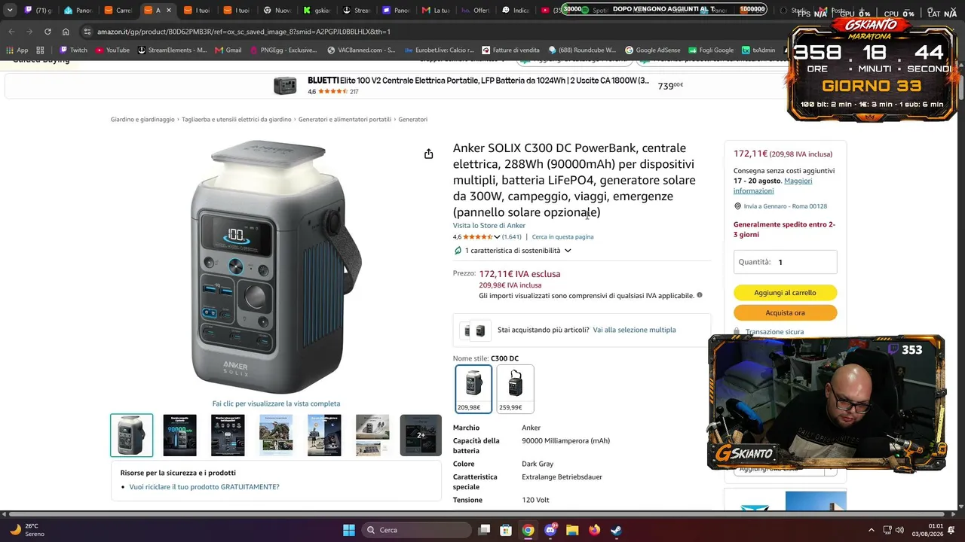Open the Twitch bookmark

tap(74, 50)
